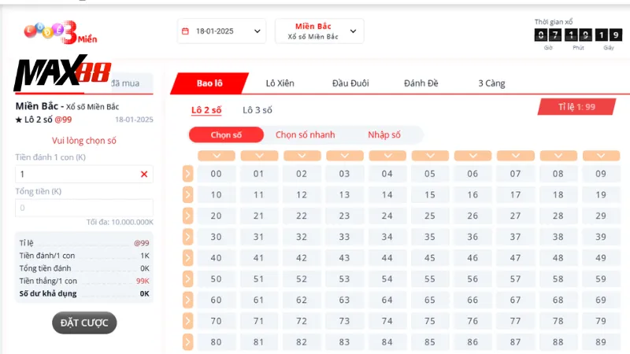
Task: Pick number 84
Action: pos(387,342)
